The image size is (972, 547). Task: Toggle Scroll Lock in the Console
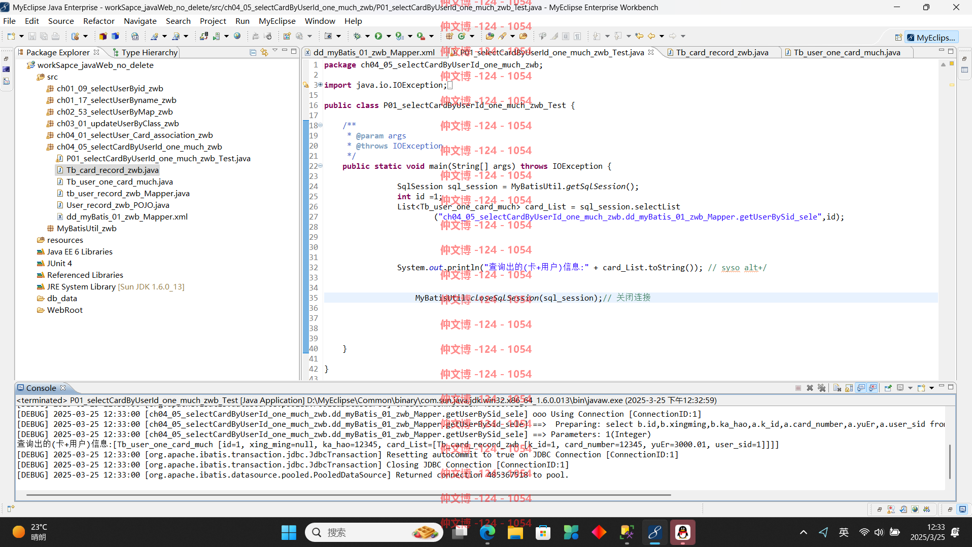click(x=849, y=388)
